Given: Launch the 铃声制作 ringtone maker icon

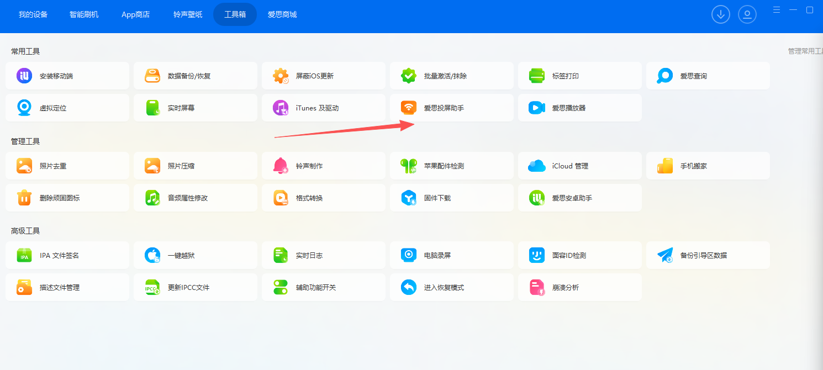Looking at the screenshot, I should [x=281, y=166].
